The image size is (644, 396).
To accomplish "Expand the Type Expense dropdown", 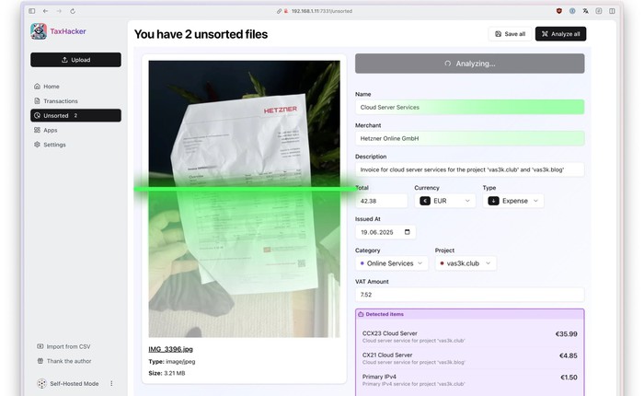I will tap(512, 201).
